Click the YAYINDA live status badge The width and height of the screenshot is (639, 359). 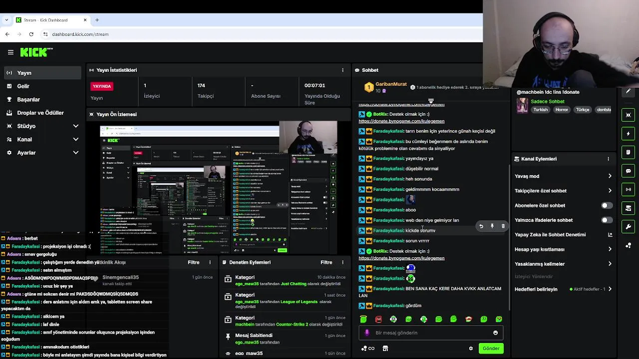(102, 86)
